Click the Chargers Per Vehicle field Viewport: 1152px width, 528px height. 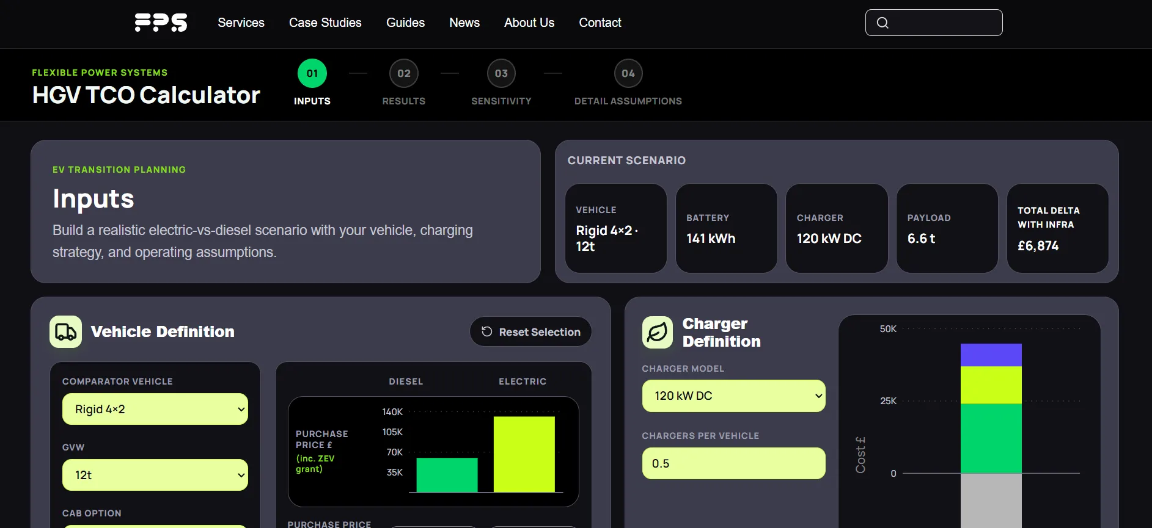pos(733,463)
